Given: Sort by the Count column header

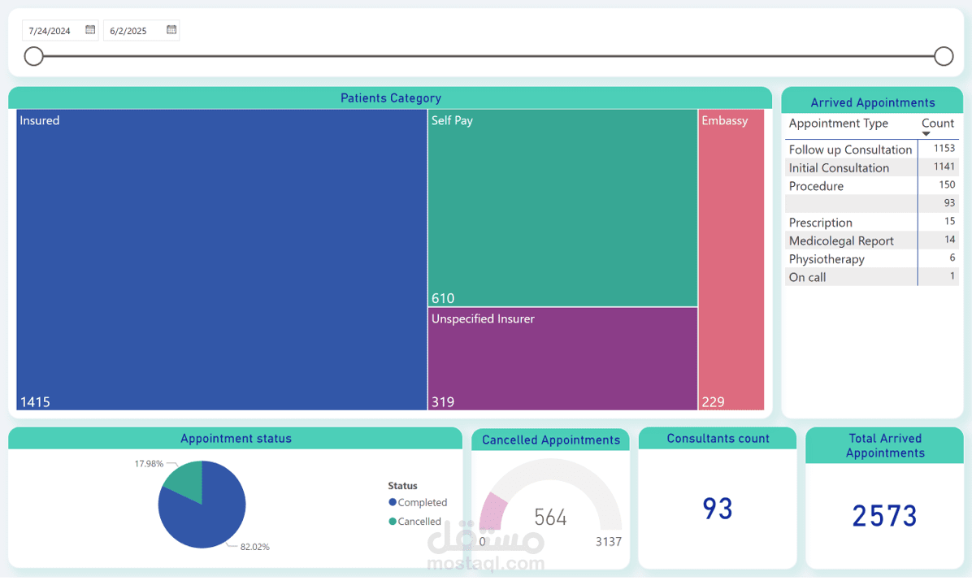Looking at the screenshot, I should click(937, 123).
